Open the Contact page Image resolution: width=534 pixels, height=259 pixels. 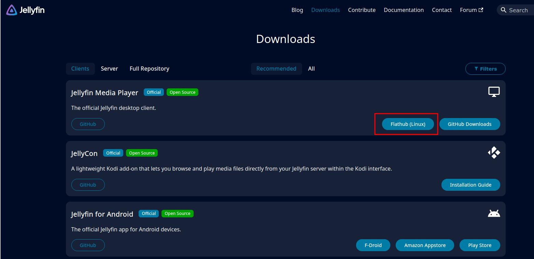point(441,10)
